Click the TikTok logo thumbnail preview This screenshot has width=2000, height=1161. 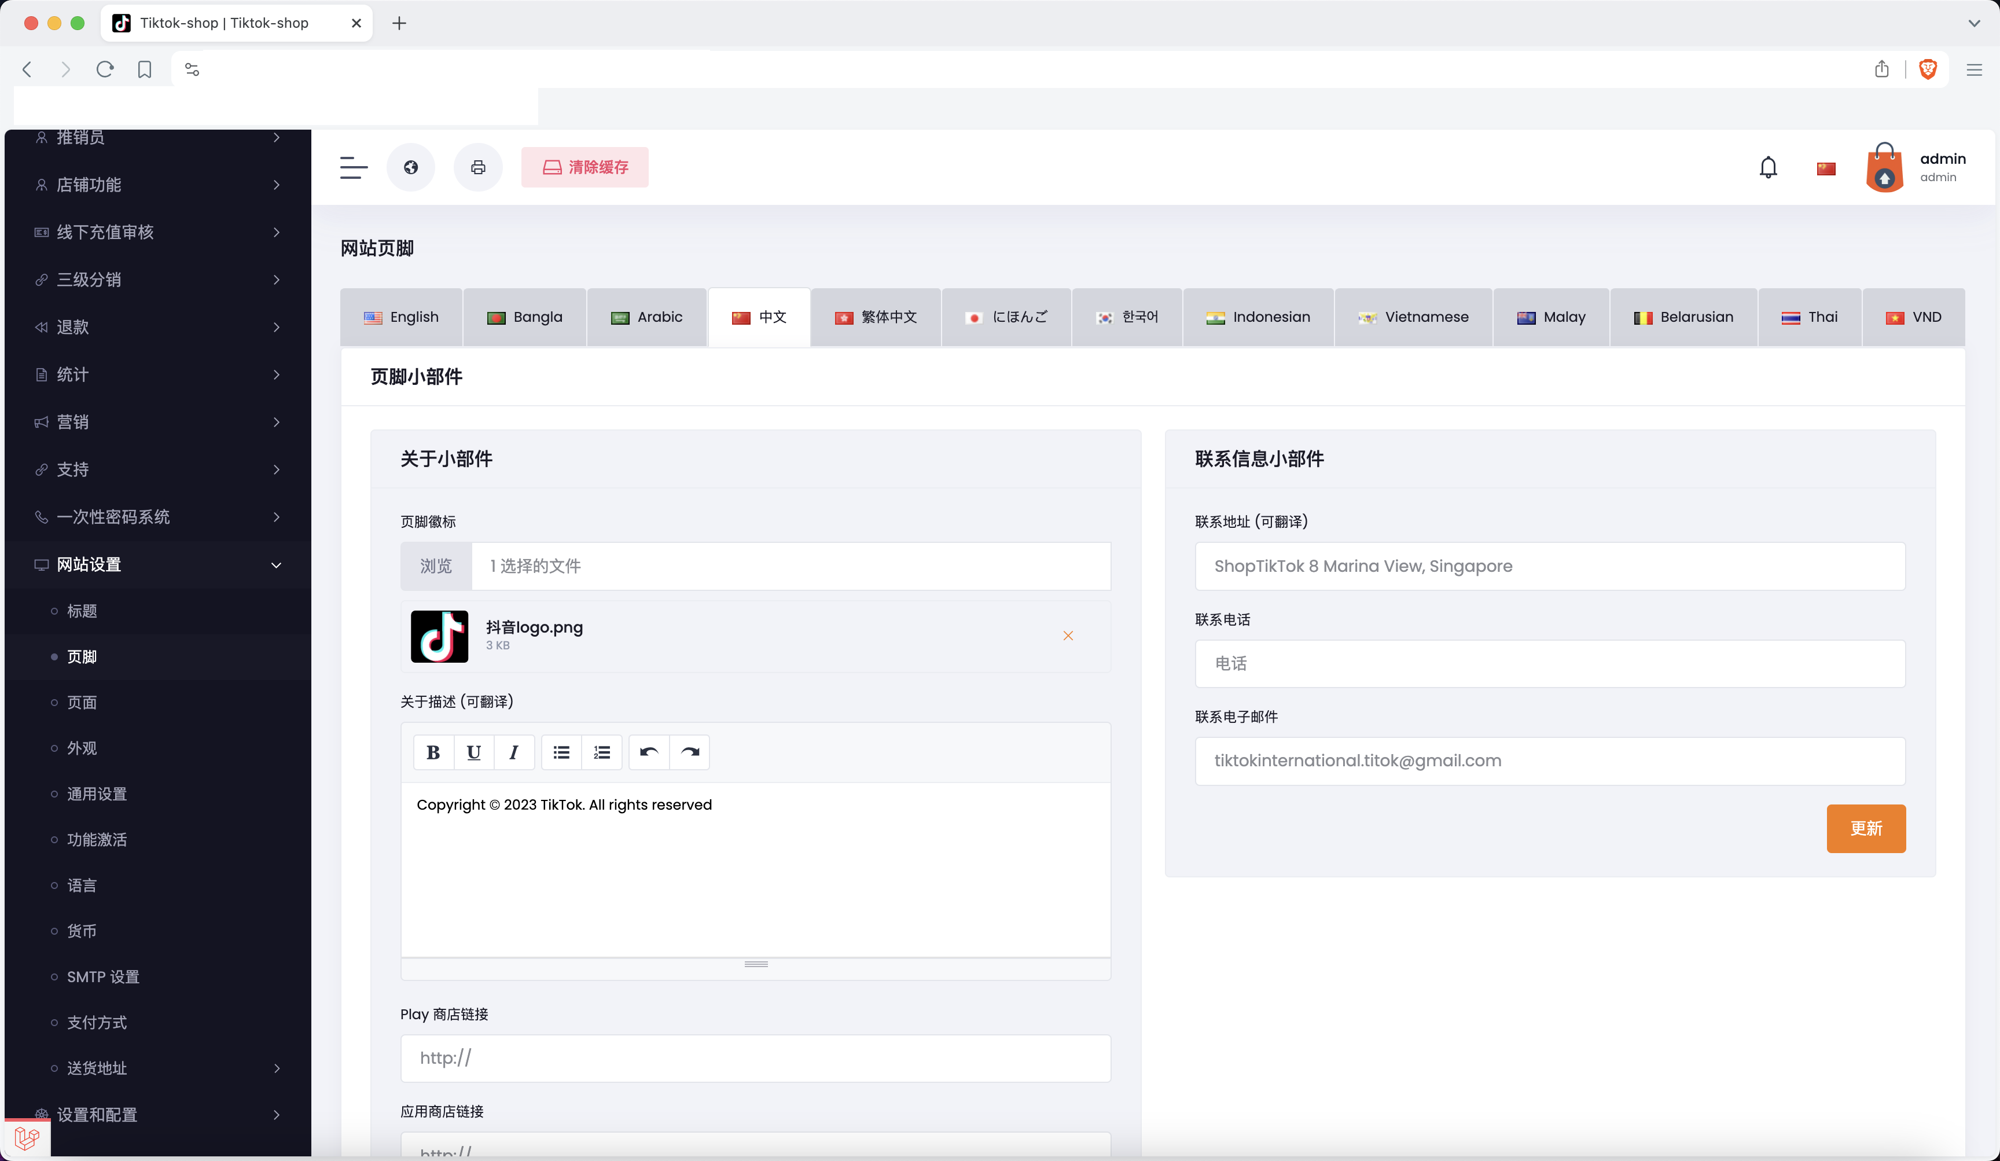(x=439, y=636)
